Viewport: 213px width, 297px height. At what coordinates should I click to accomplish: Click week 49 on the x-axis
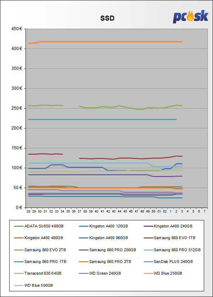click(148, 211)
